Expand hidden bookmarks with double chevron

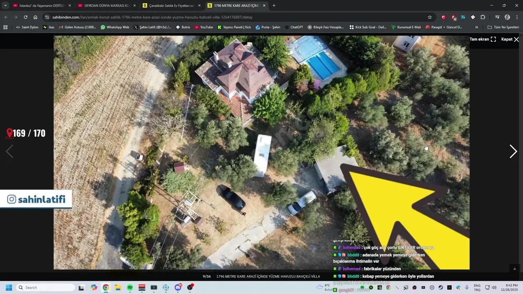[x=476, y=27]
